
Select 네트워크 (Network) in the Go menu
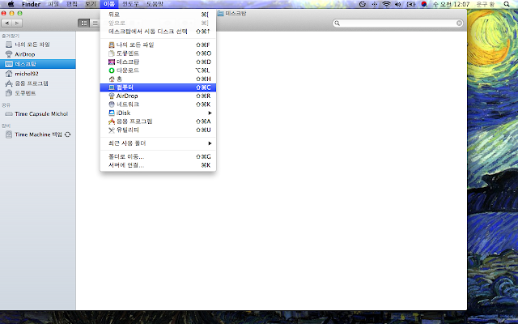point(158,104)
